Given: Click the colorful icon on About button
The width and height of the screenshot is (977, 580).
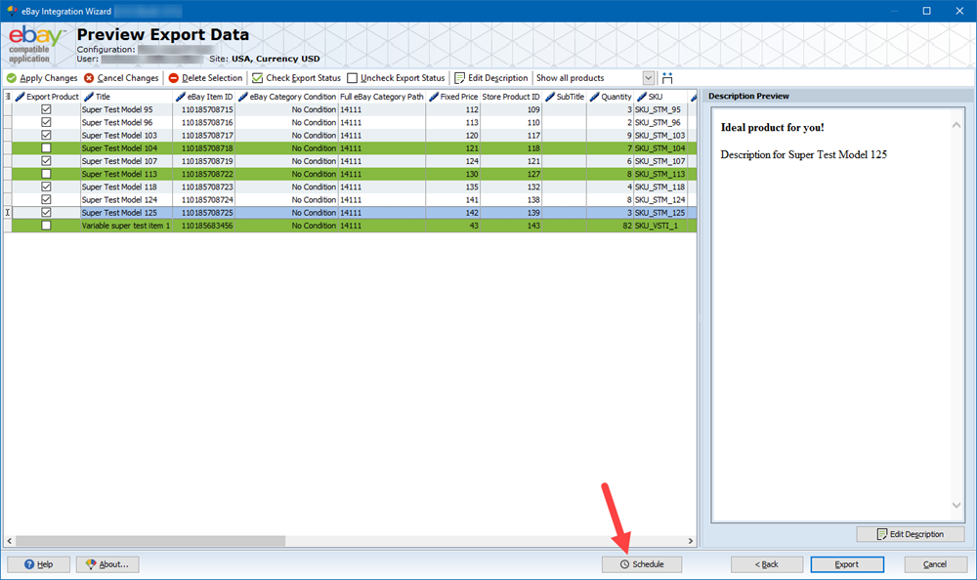Looking at the screenshot, I should point(91,564).
